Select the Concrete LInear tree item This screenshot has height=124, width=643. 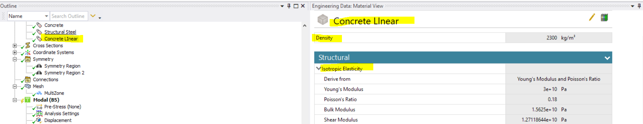coord(61,39)
